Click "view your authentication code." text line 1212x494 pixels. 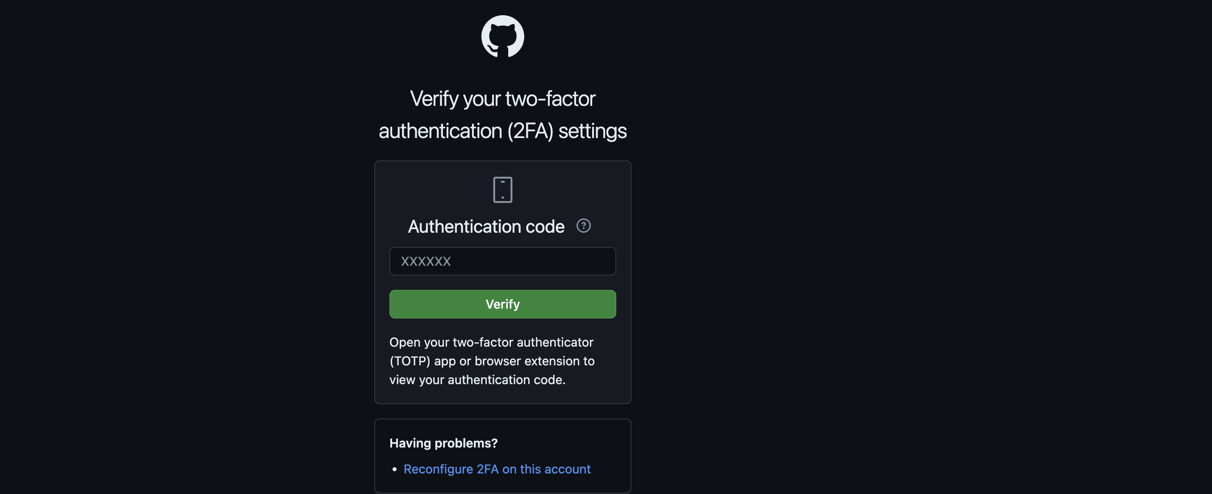[477, 380]
